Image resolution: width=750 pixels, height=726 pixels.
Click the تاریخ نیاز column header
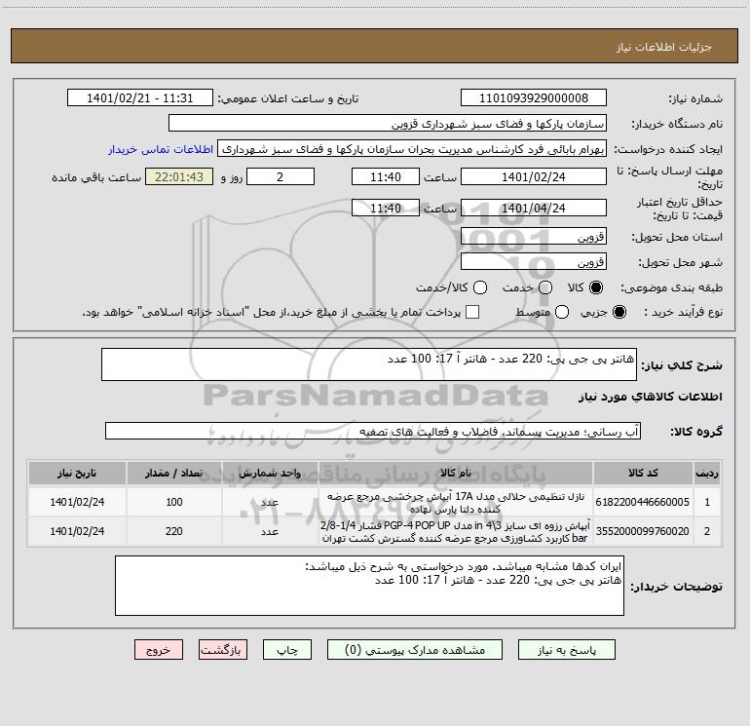(x=77, y=473)
